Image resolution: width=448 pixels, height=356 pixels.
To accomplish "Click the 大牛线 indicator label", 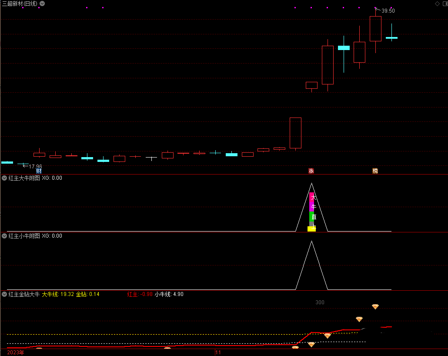I will (50, 294).
